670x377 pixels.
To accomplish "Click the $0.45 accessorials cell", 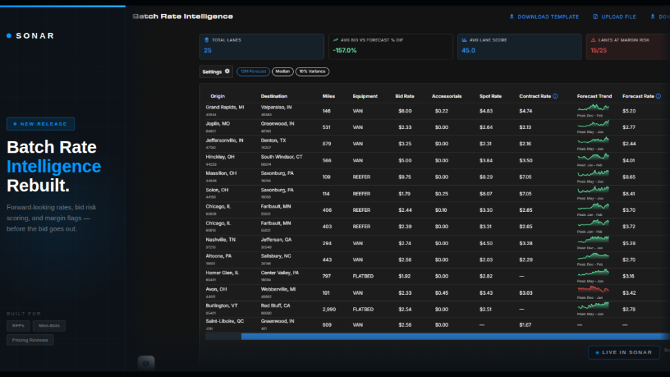I will coord(441,293).
